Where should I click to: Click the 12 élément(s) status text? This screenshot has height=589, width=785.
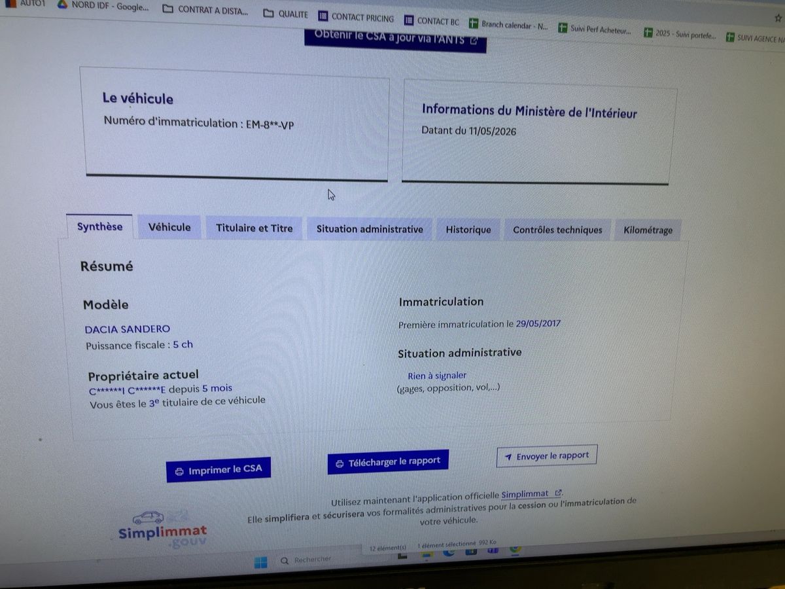tap(388, 548)
